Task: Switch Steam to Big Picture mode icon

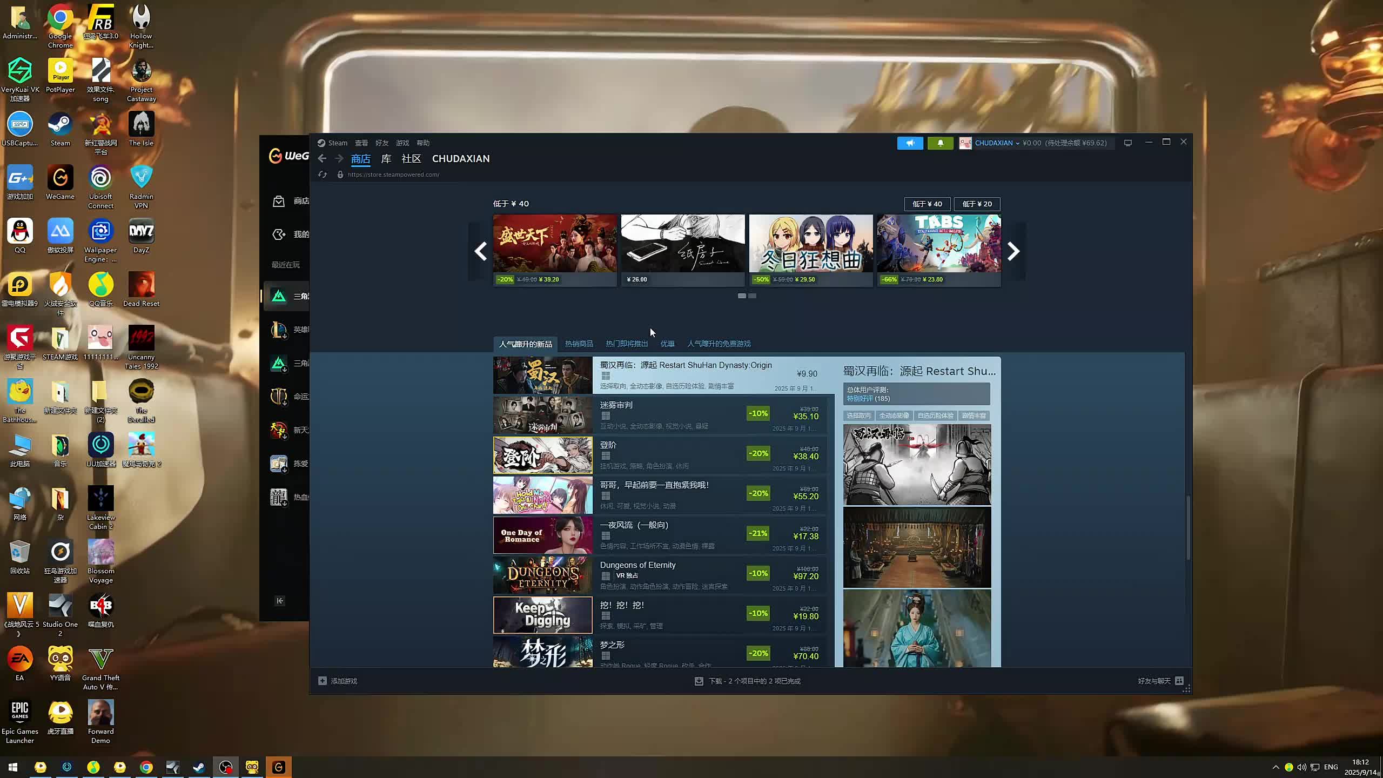Action: pos(1127,143)
